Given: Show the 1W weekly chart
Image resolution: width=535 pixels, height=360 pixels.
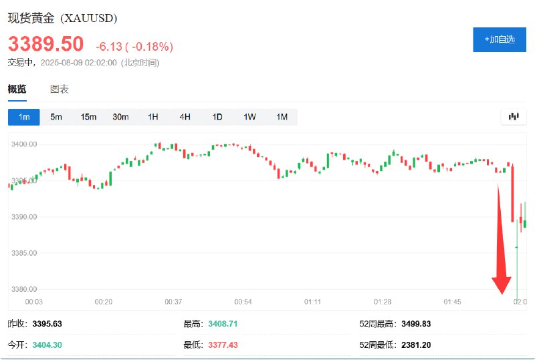Looking at the screenshot, I should [249, 117].
